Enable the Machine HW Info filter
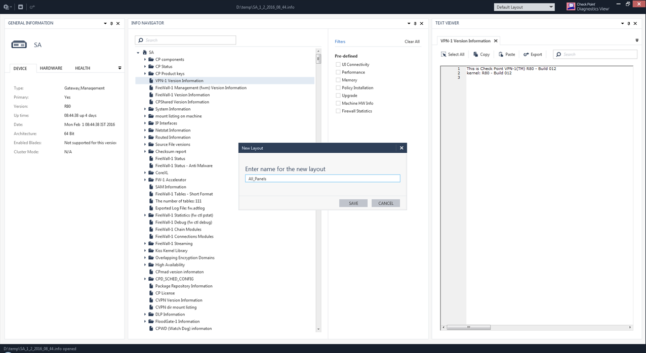The height and width of the screenshot is (353, 646). [338, 103]
